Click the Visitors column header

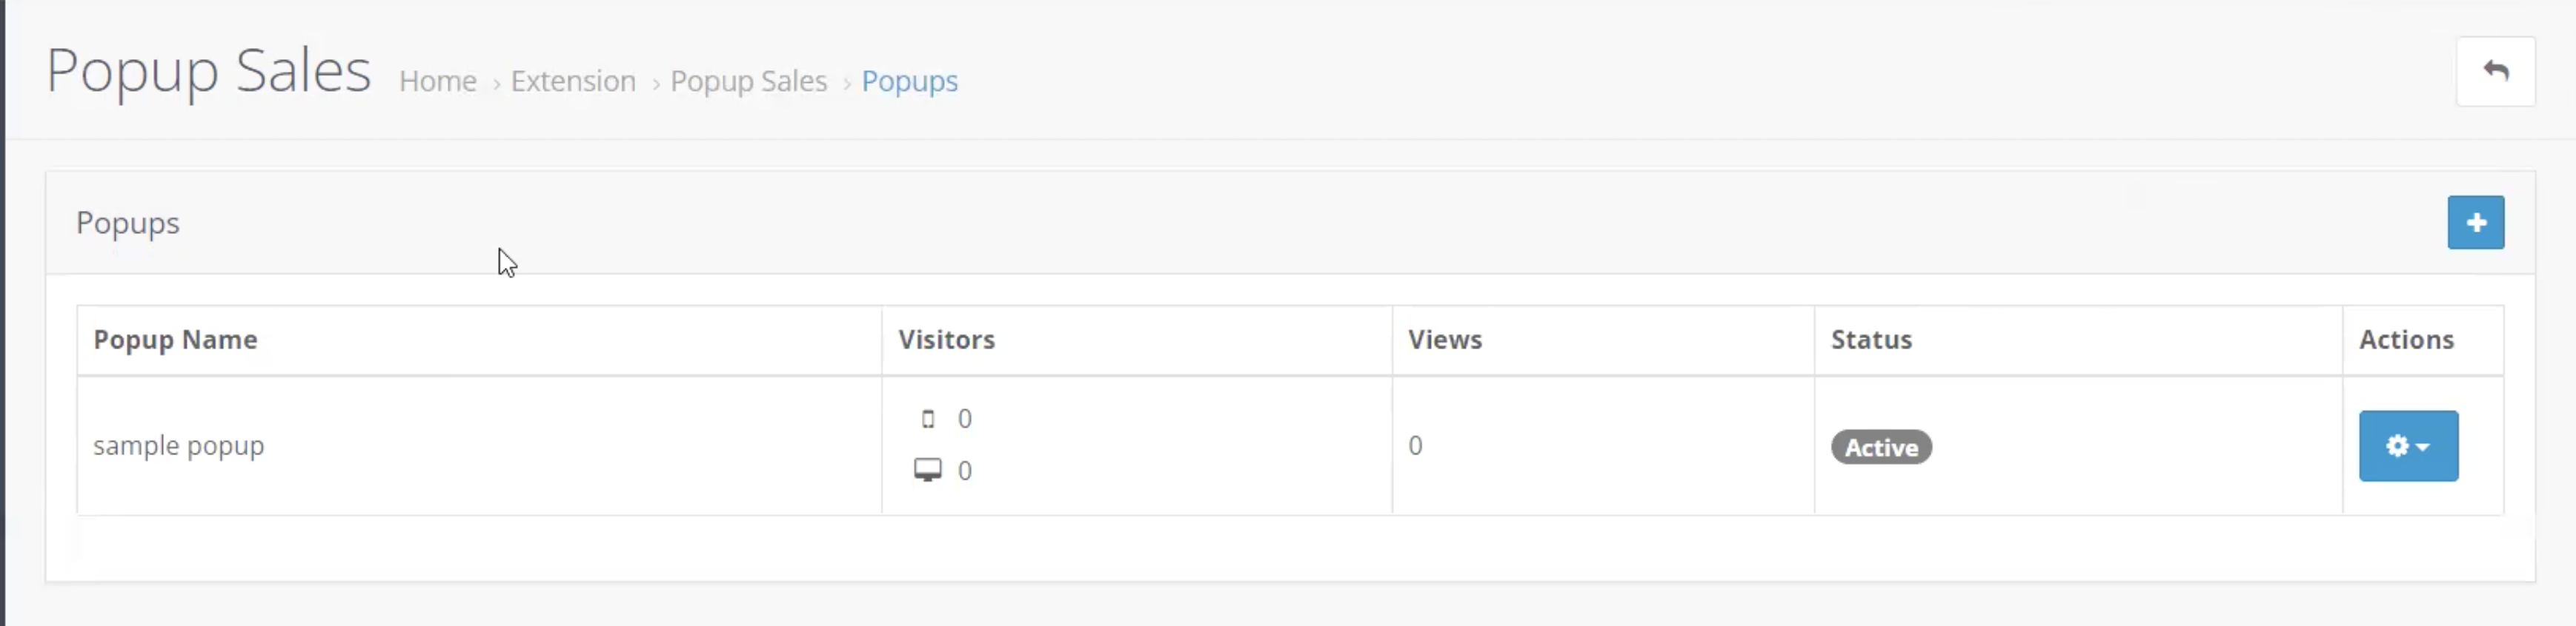(946, 340)
